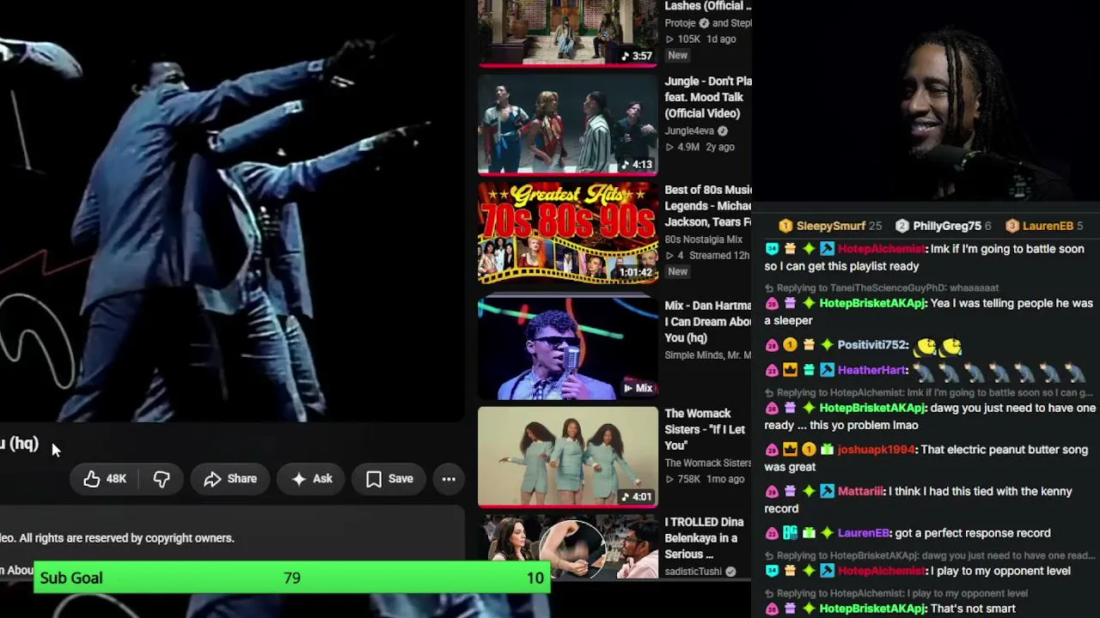Screen dimensions: 1100x618
Task: Click the 4:01 duration badge on Womack Sisters thumbnail
Action: tap(637, 496)
